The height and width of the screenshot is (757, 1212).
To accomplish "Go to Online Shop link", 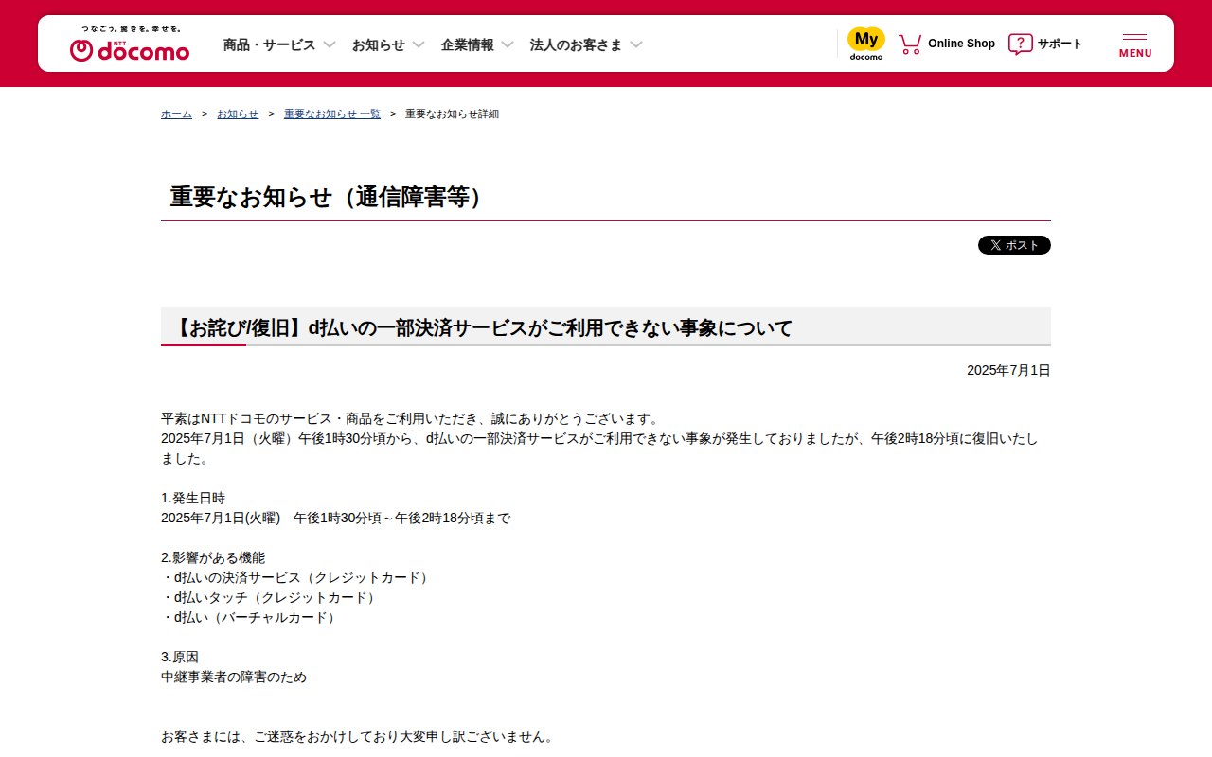I will [961, 44].
